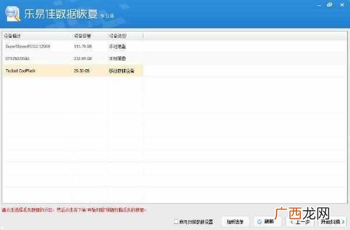Select the SuperSpeed SSD device row
The image size is (350, 230).
pos(73,47)
